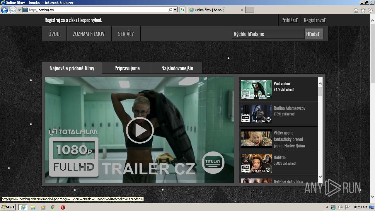Go forward with the browser Forward arrow
375x211 pixels.
pyautogui.click(x=13, y=10)
